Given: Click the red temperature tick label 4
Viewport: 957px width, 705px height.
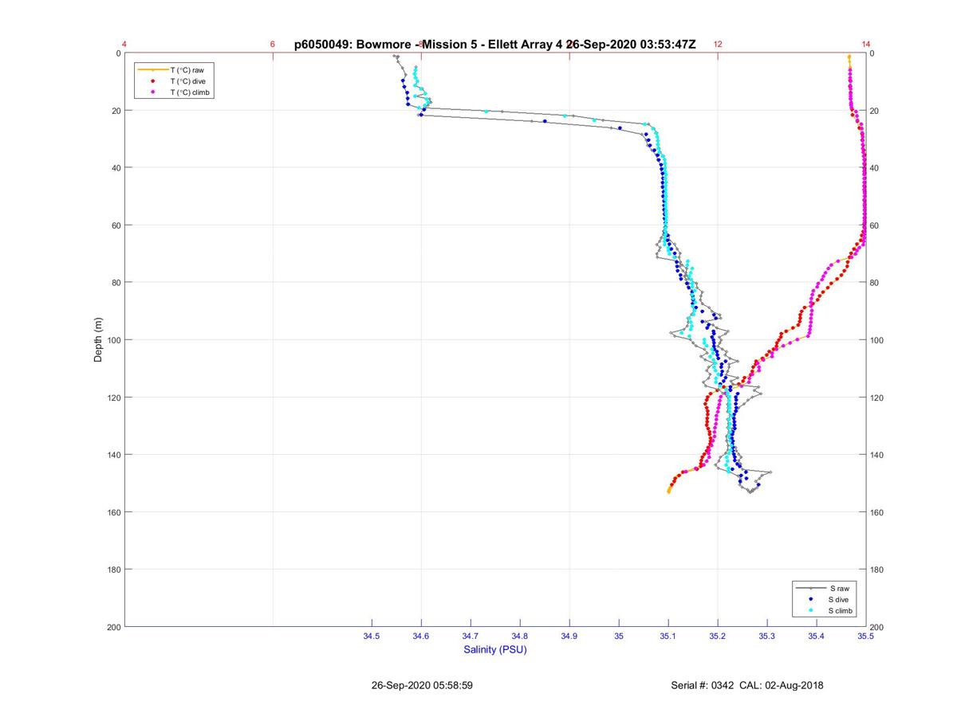Looking at the screenshot, I should (x=124, y=45).
